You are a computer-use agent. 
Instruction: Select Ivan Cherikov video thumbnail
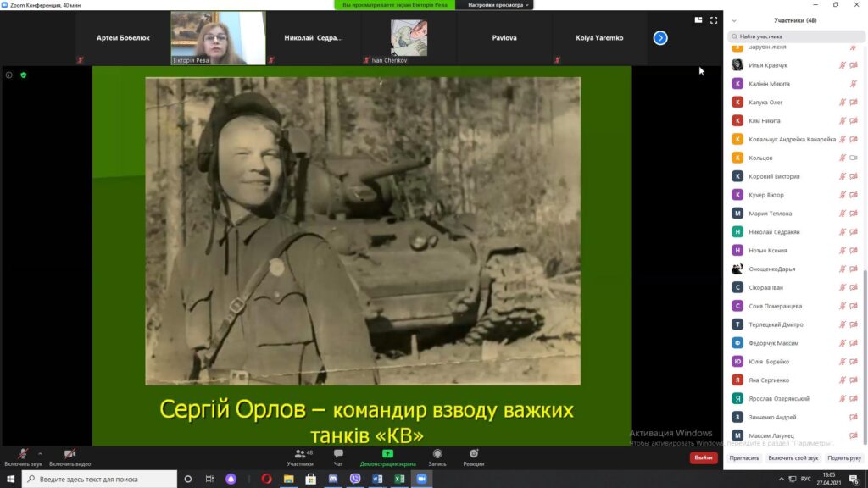pyautogui.click(x=409, y=37)
